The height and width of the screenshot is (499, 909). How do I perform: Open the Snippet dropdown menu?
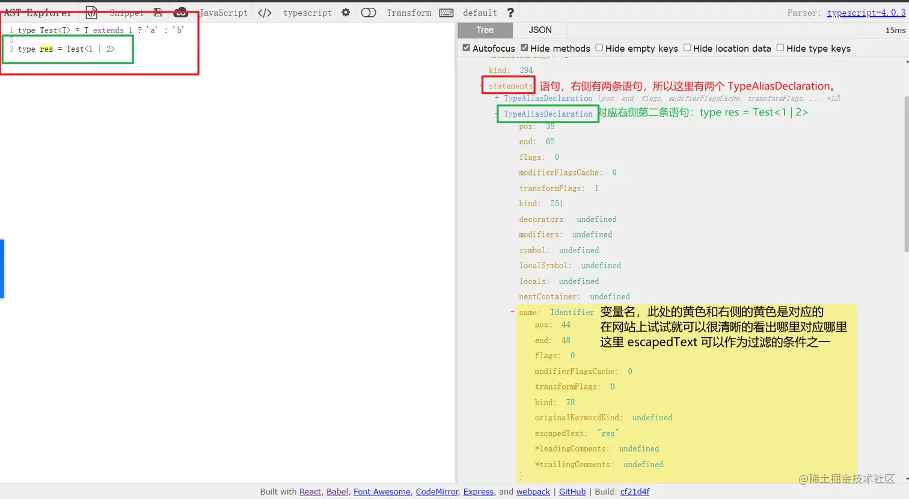point(126,13)
